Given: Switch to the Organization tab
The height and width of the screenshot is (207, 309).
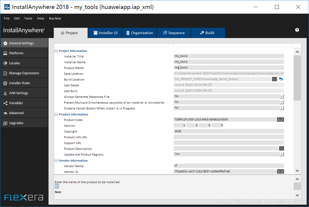Looking at the screenshot, I should tap(140, 33).
